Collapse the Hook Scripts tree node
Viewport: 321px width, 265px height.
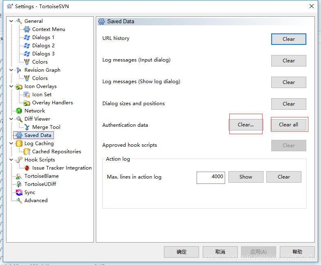[11, 160]
